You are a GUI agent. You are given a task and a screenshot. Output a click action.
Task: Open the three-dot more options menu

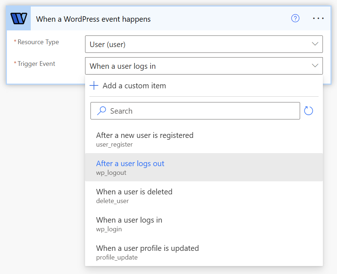coord(318,18)
